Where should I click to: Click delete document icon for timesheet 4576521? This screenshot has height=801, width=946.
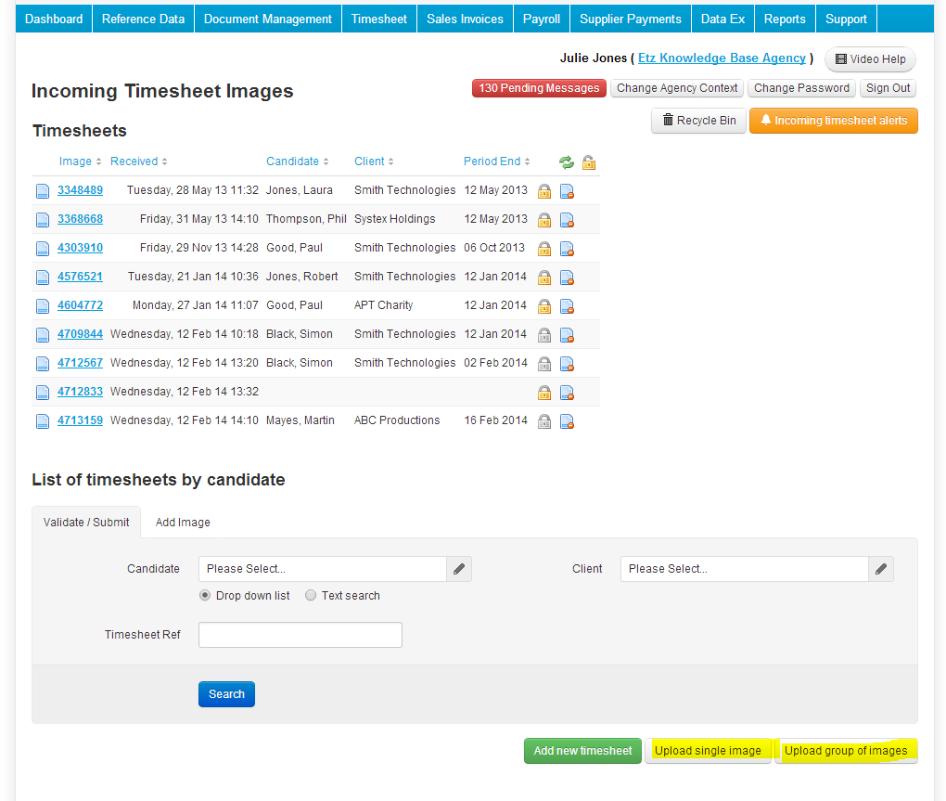(567, 278)
